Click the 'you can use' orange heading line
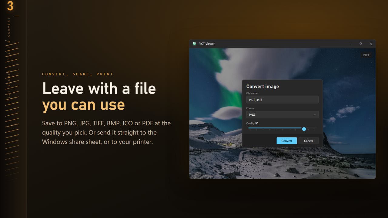This screenshot has width=388, height=218. [83, 105]
